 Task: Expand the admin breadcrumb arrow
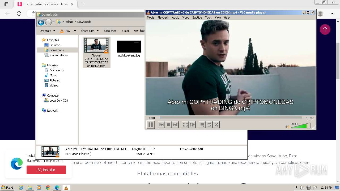[75, 22]
